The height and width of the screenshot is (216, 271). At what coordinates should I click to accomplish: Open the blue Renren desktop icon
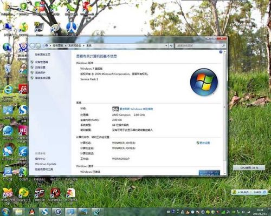coord(71,28)
